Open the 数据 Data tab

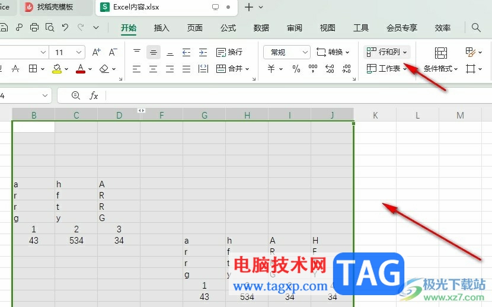tap(261, 28)
